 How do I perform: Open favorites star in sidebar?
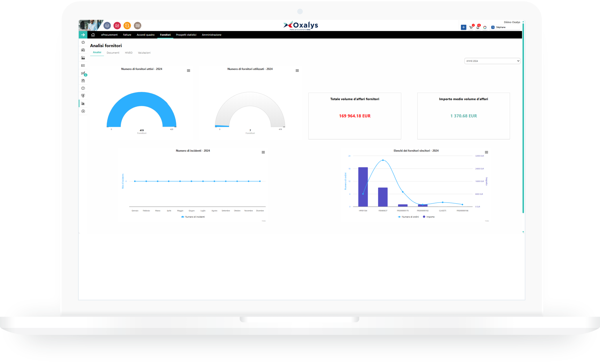[83, 42]
